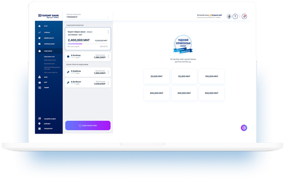Screen dimensions: 285x183
Task: Open the notifications icon with red badge
Action: [x=244, y=16]
